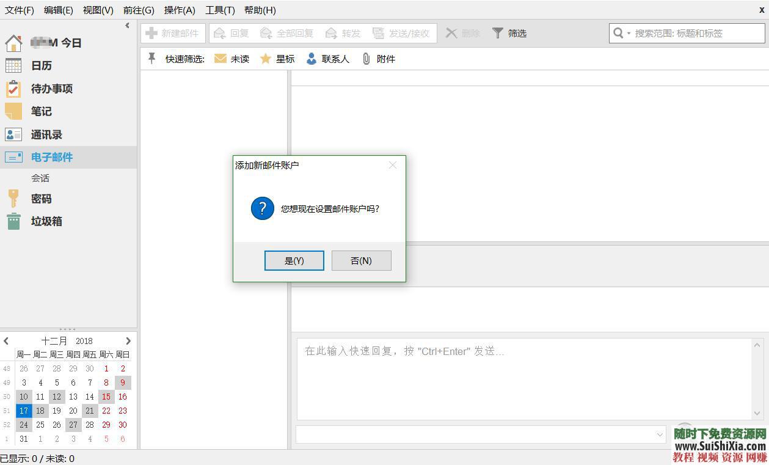Go to previous month in mini calendar
Image resolution: width=769 pixels, height=465 pixels.
coord(6,340)
